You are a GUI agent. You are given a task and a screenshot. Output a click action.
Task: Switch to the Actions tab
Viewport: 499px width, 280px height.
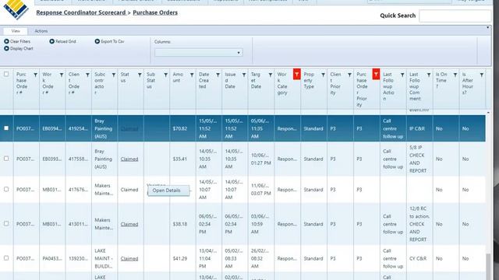point(41,31)
